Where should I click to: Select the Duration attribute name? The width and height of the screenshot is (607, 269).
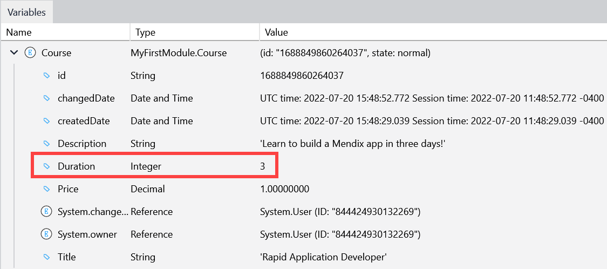click(76, 166)
